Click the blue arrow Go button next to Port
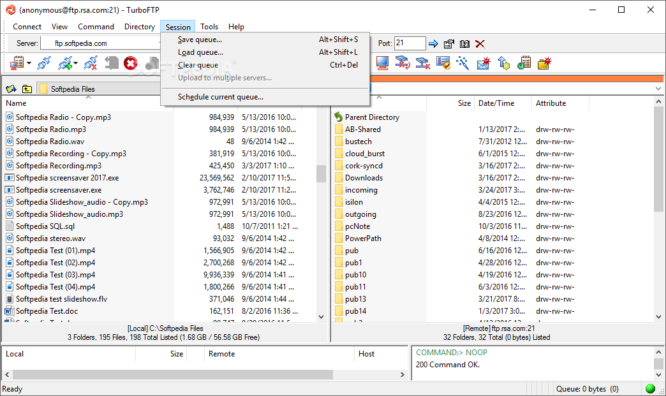 [433, 44]
